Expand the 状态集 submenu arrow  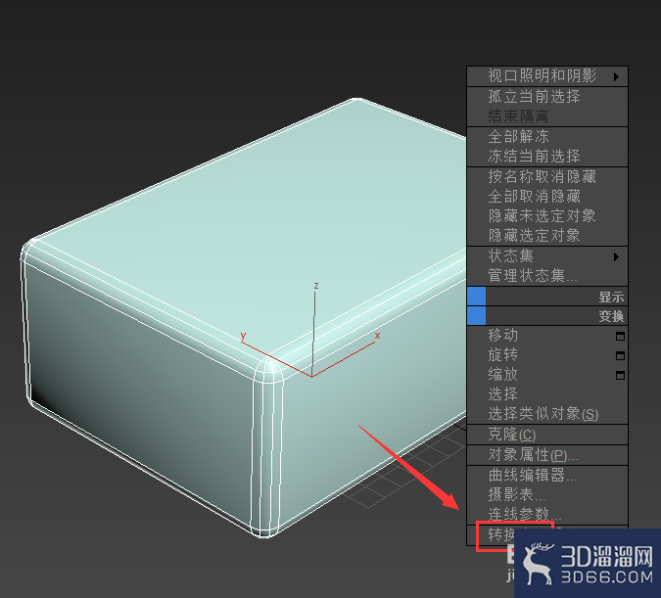[616, 256]
